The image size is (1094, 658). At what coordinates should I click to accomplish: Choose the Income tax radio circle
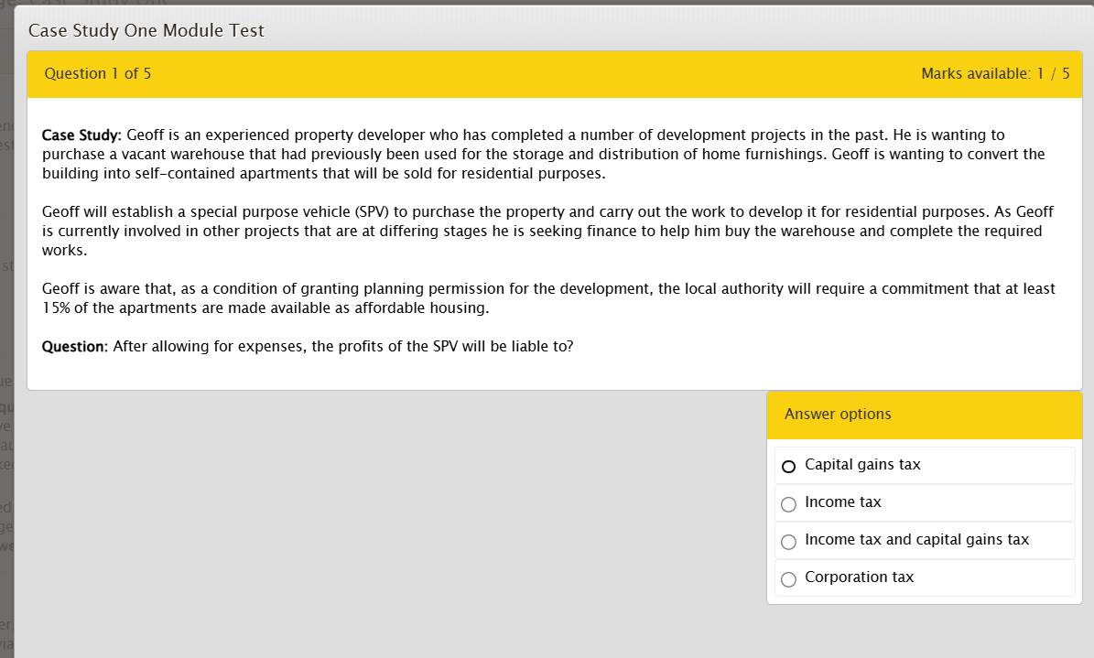tap(788, 504)
